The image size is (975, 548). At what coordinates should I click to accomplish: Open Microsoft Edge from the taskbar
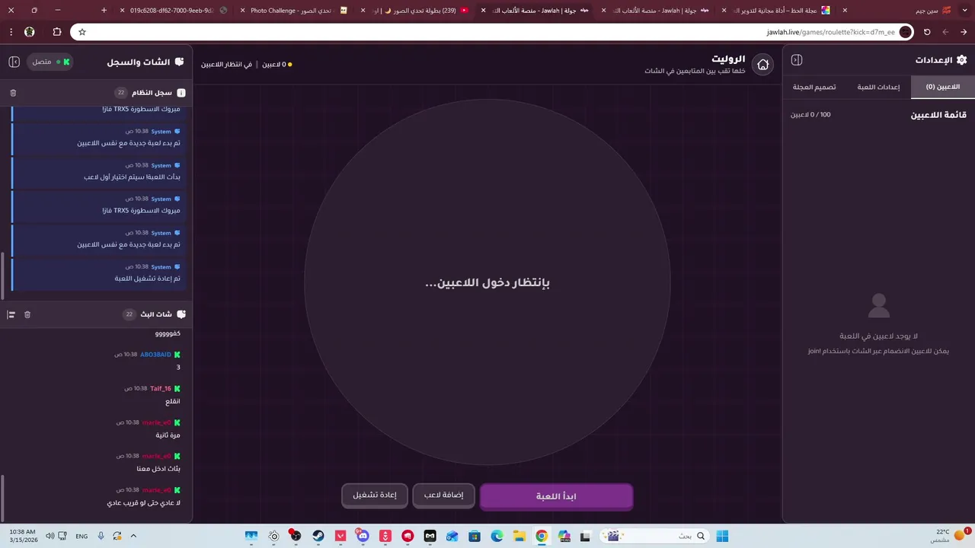tap(497, 536)
